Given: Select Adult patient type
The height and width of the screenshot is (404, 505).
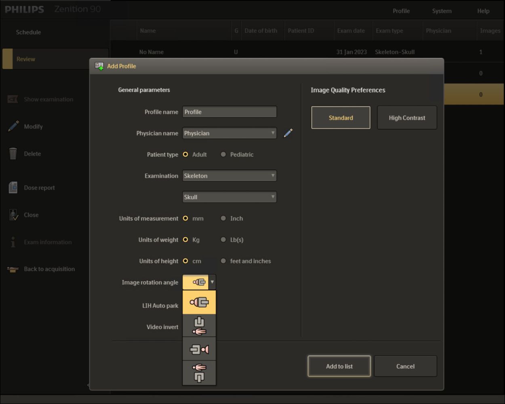Looking at the screenshot, I should [185, 154].
